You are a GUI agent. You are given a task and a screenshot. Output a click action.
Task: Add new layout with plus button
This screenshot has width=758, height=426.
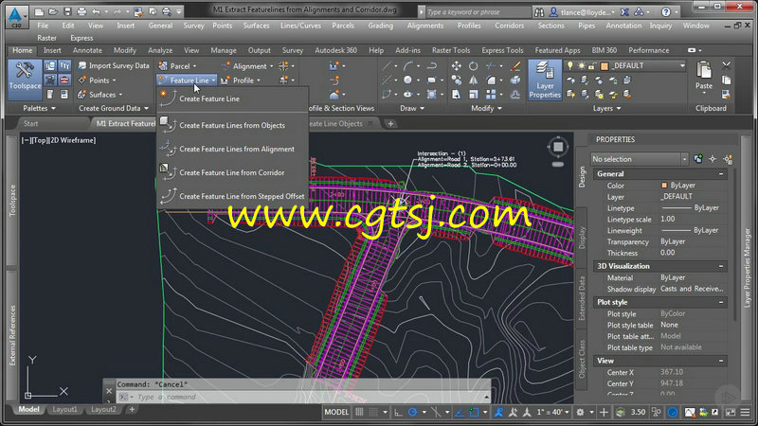[132, 410]
